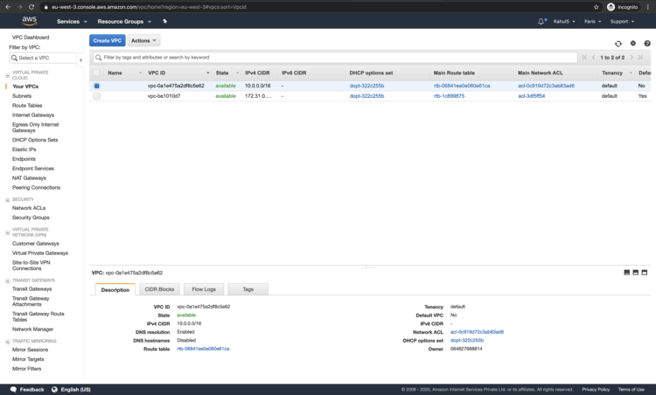Image resolution: width=656 pixels, height=395 pixels.
Task: Check the vpc-be1010d7 row checkbox
Action: point(96,96)
